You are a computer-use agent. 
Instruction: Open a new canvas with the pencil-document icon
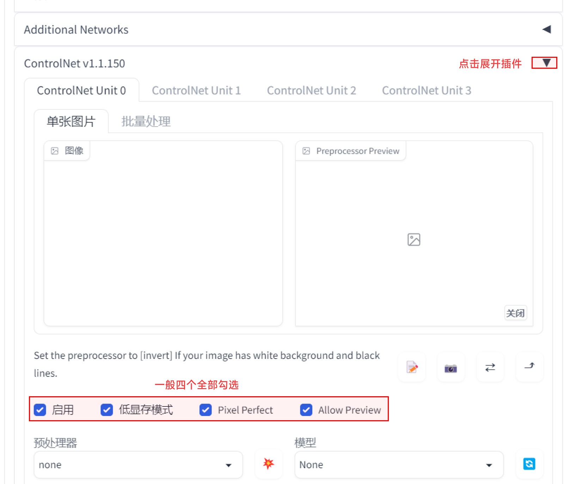pyautogui.click(x=411, y=367)
